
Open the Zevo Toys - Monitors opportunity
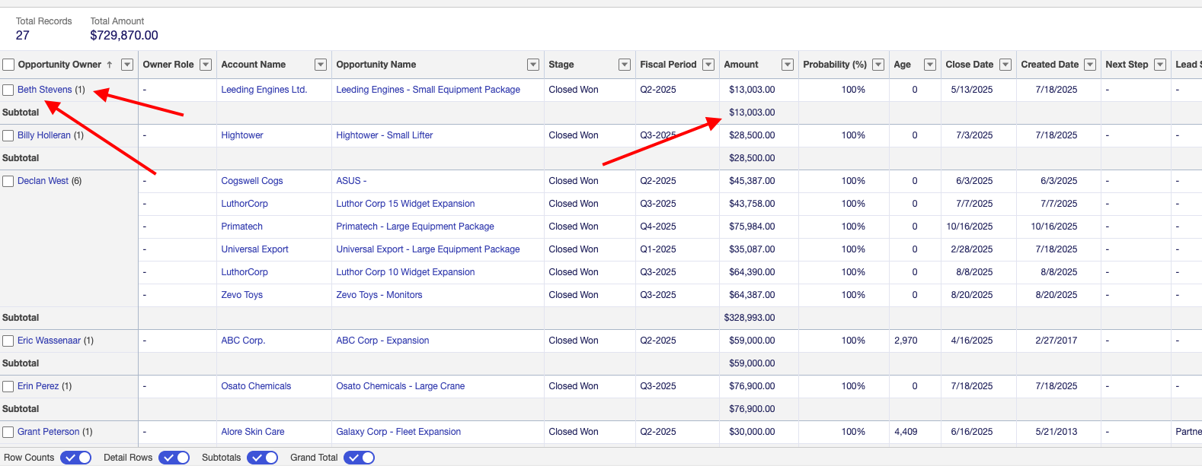pyautogui.click(x=379, y=295)
